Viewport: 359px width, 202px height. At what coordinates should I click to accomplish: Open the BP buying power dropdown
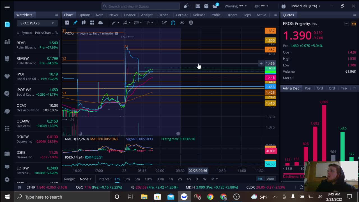pos(261,6)
